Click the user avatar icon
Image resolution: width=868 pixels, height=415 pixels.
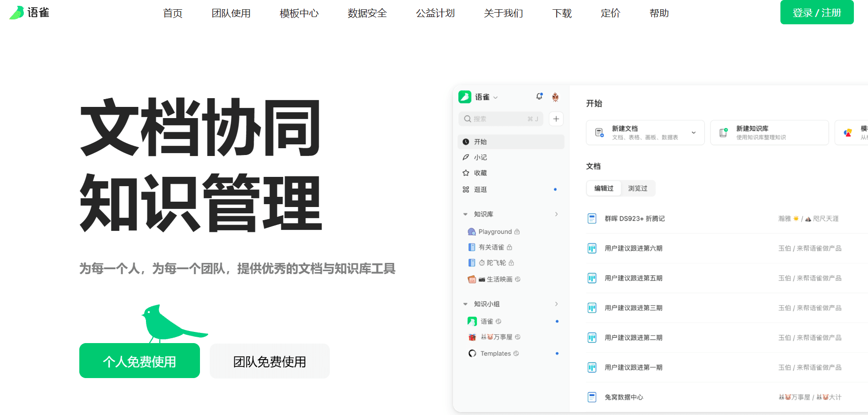(x=555, y=97)
